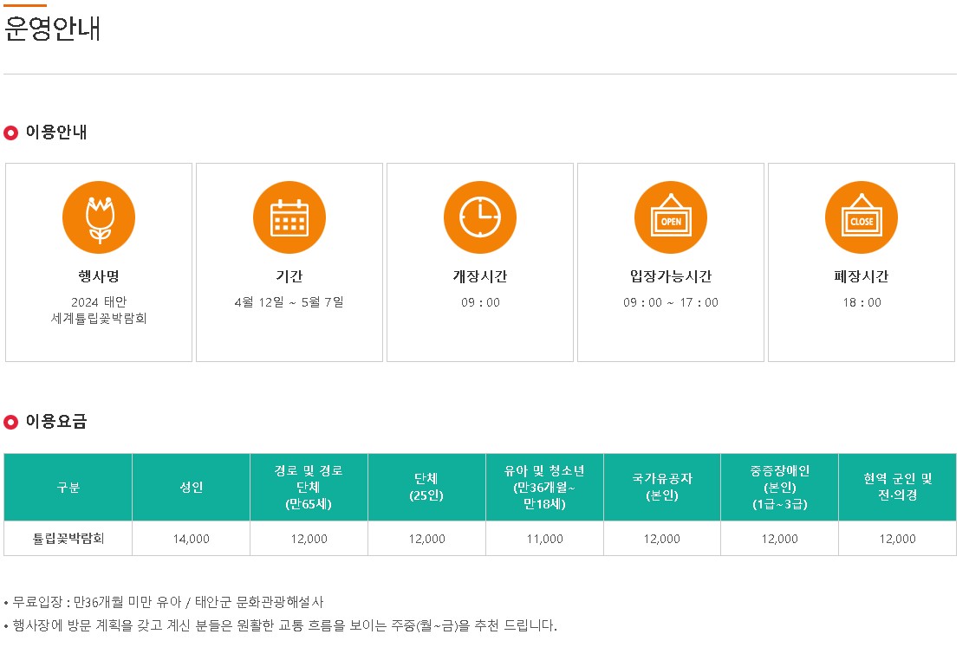Click the 기간 card showing 4월 12일

(289, 262)
